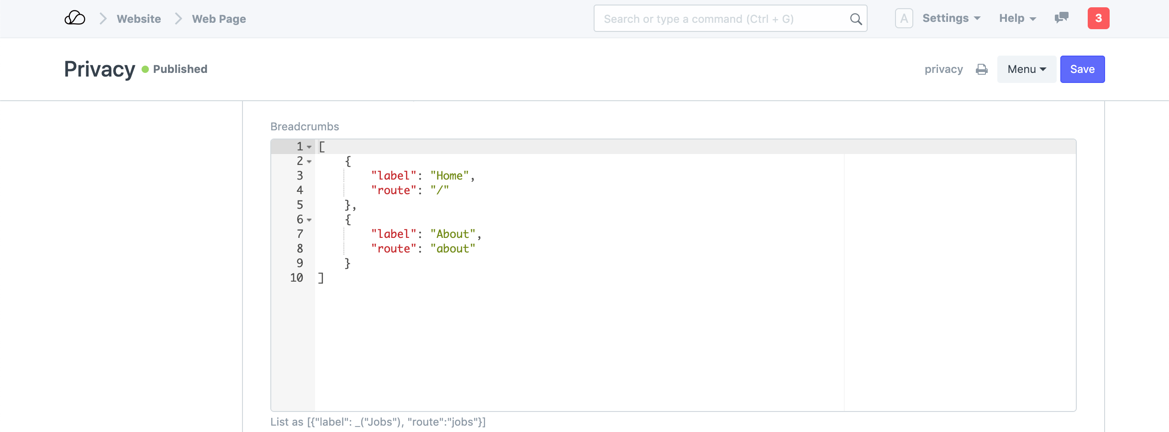Image resolution: width=1169 pixels, height=432 pixels.
Task: Navigate to Web Page breadcrumb
Action: [x=219, y=19]
